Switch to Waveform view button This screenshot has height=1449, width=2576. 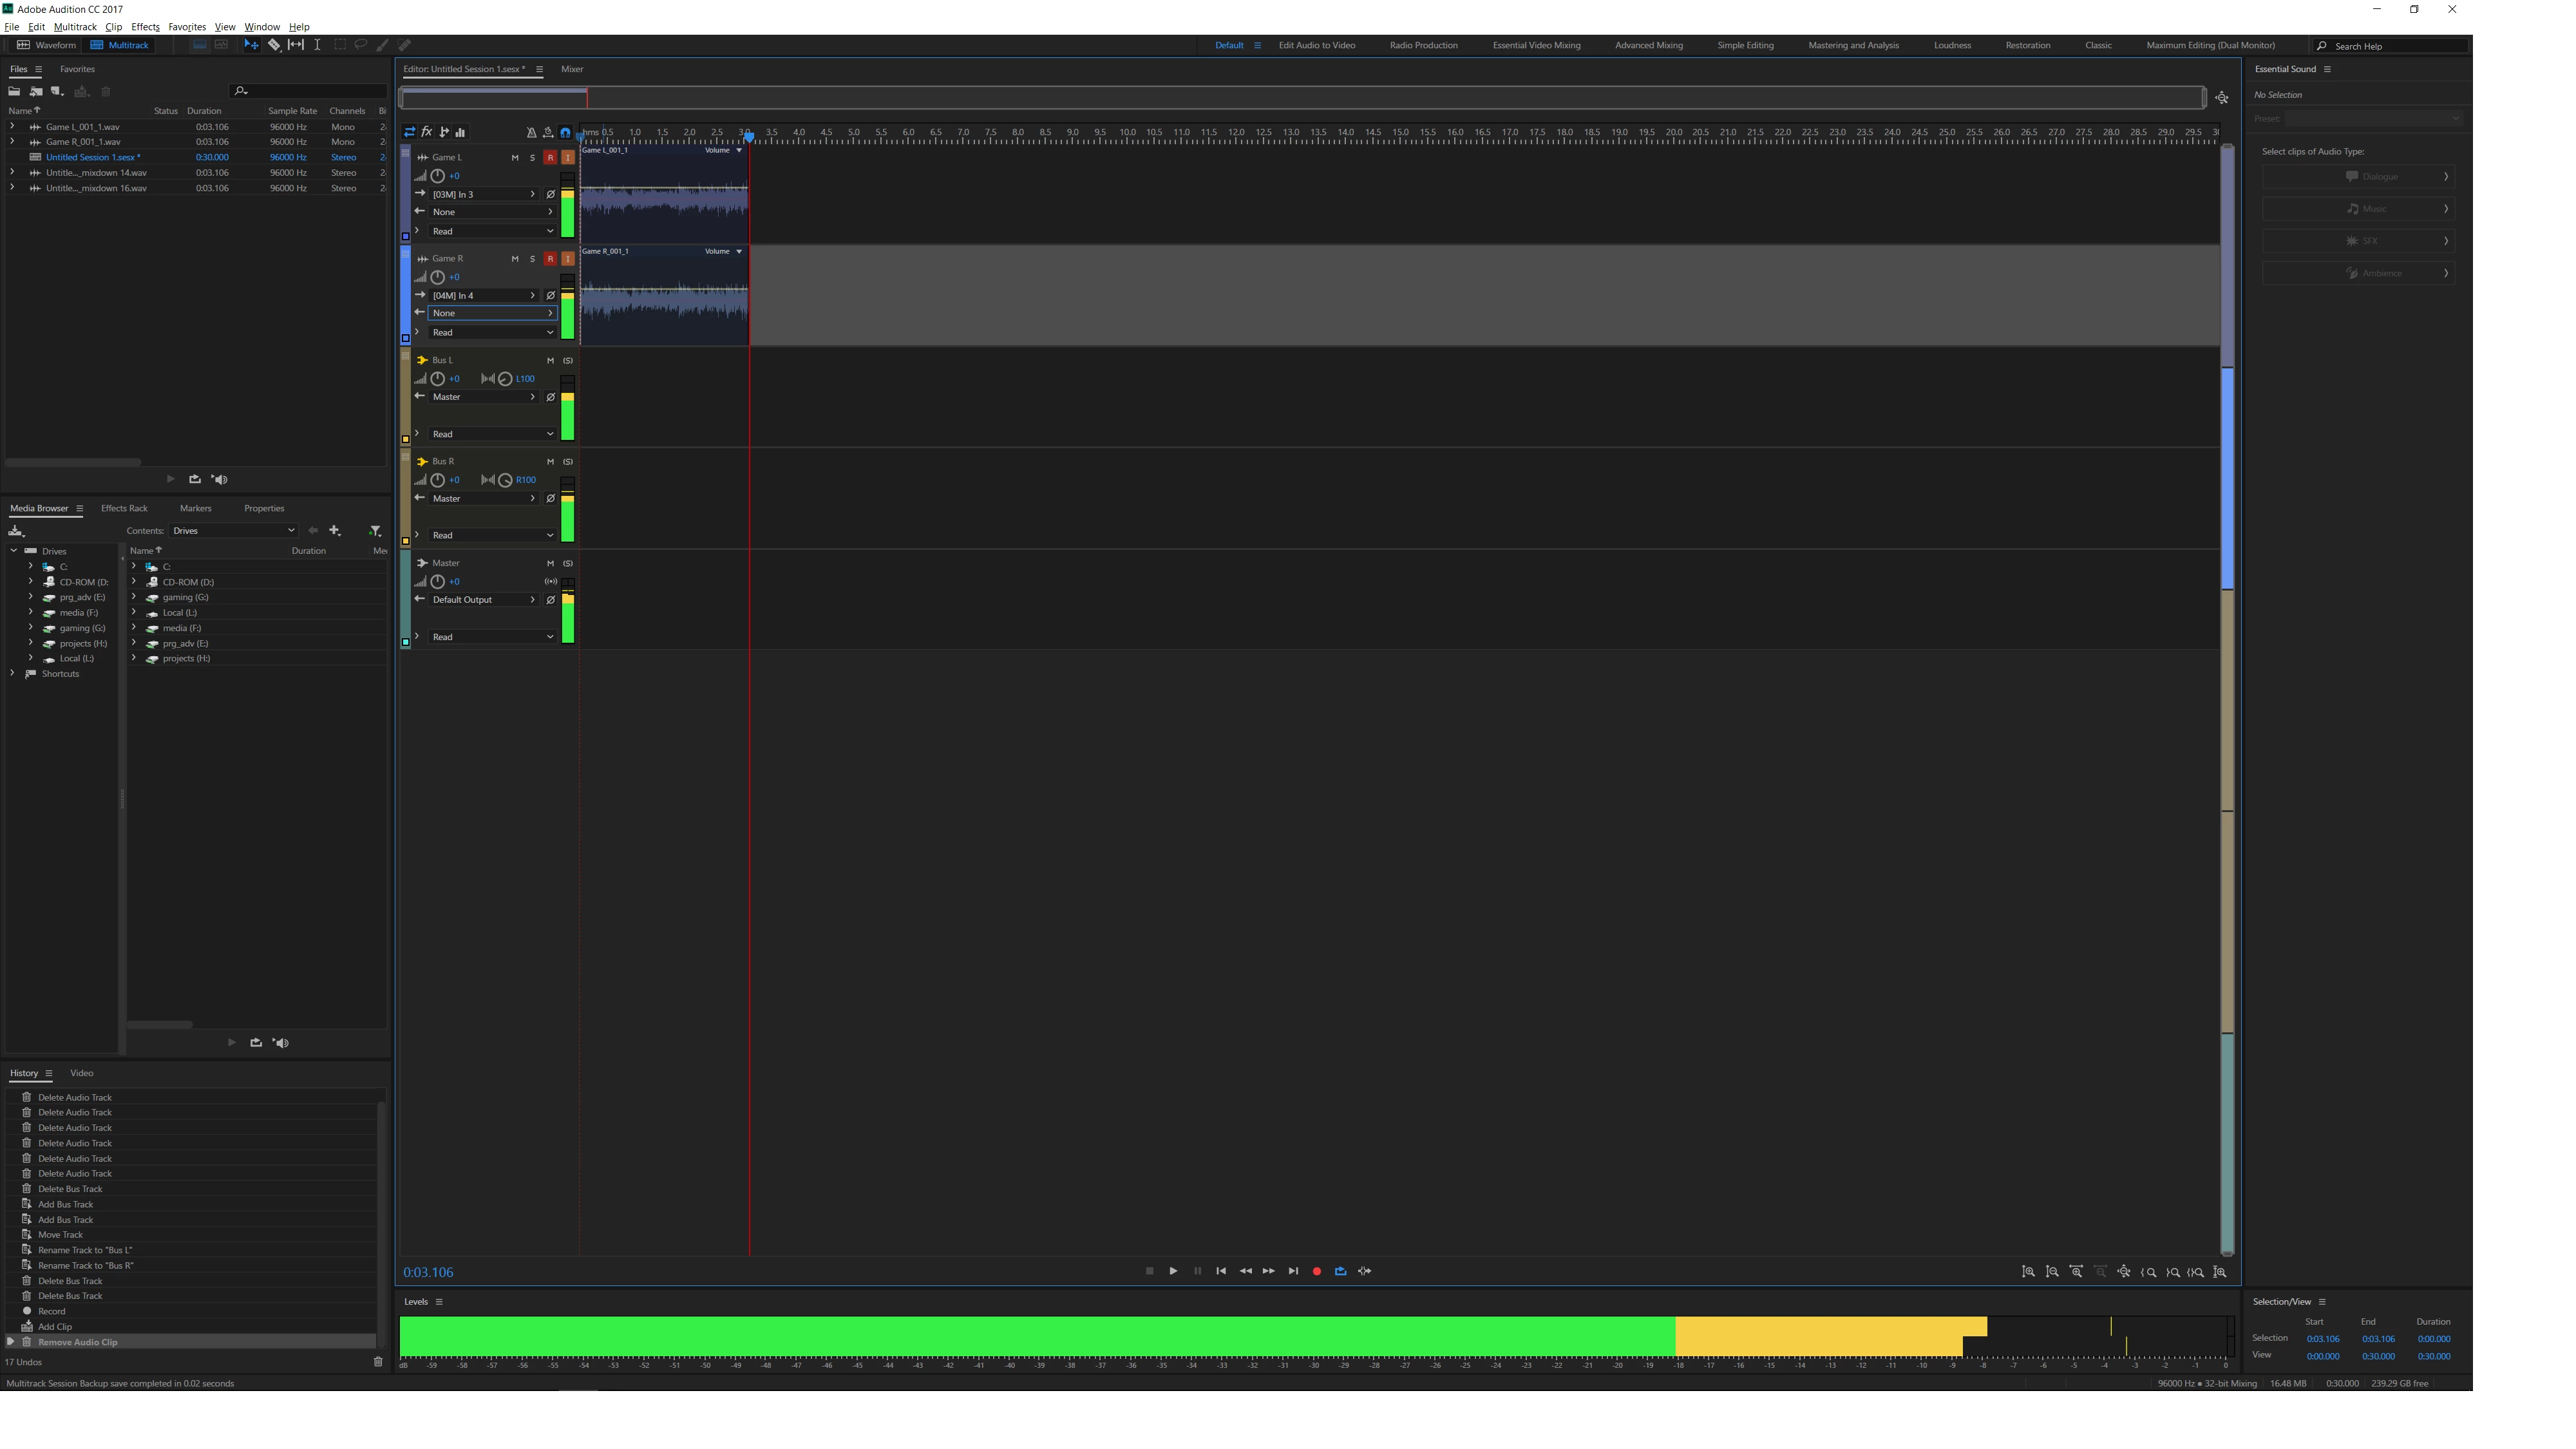pyautogui.click(x=46, y=45)
